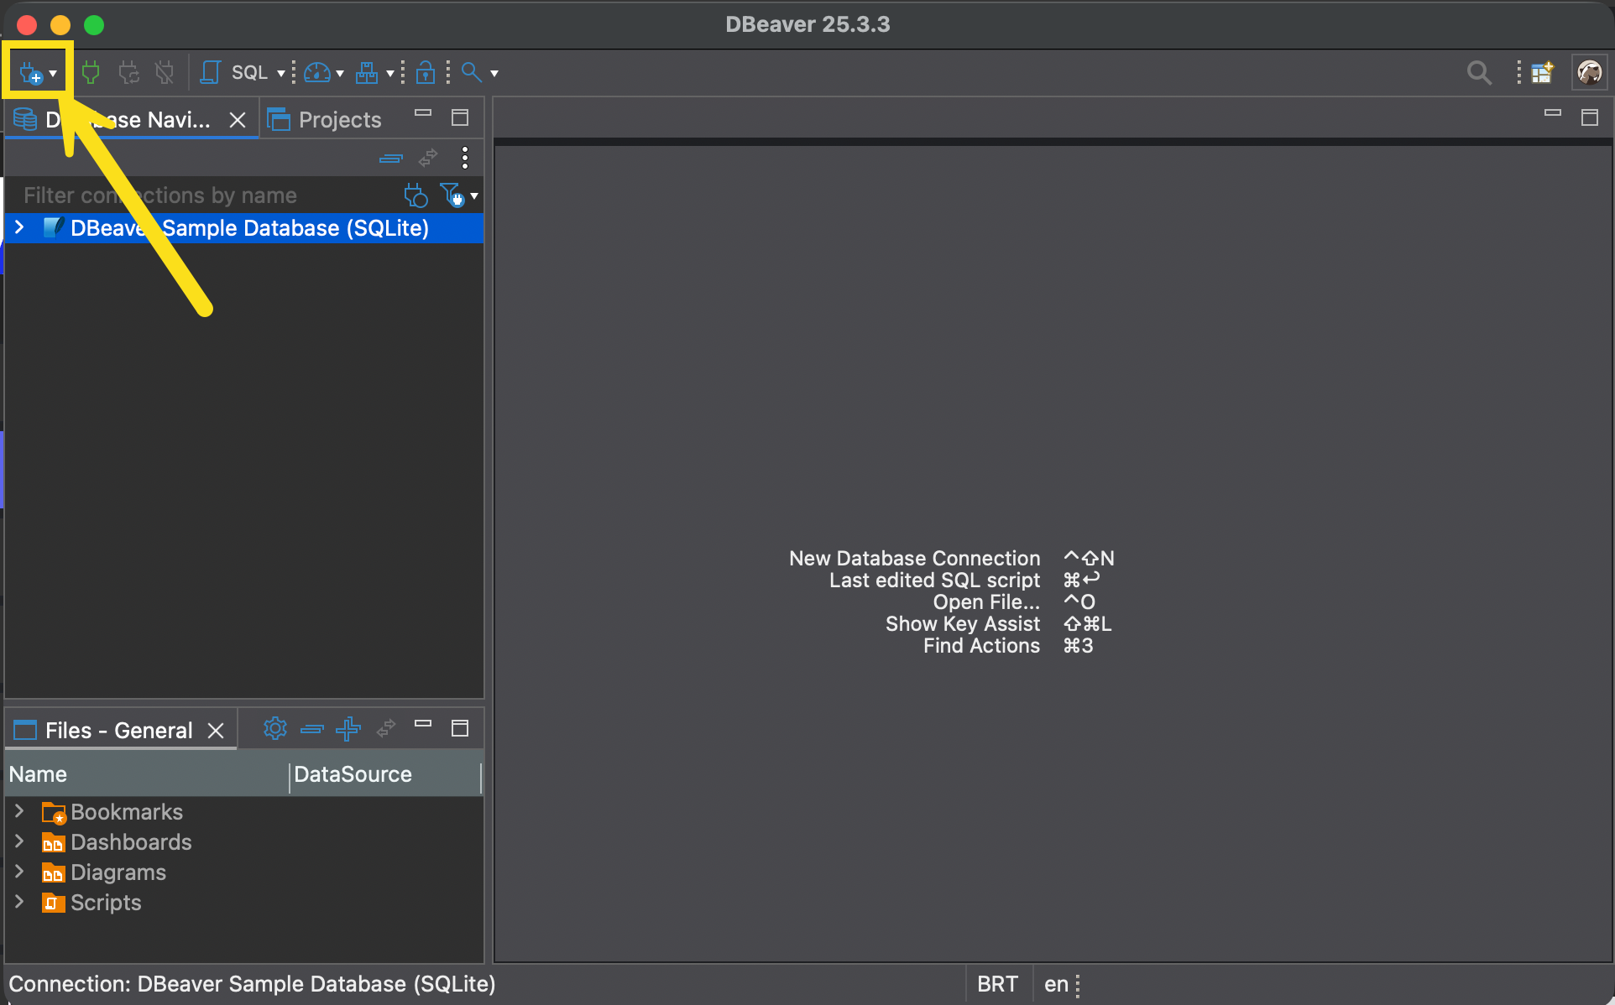1615x1005 pixels.
Task: Click the DBeaver perspective avatar icon
Action: (1589, 73)
